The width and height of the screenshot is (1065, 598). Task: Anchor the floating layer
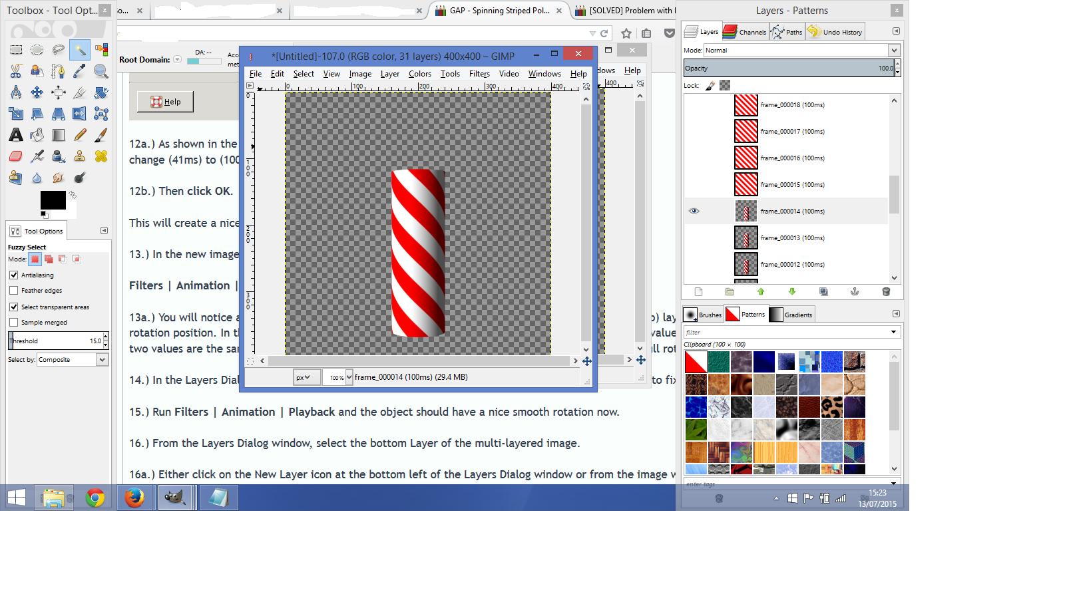pos(855,291)
